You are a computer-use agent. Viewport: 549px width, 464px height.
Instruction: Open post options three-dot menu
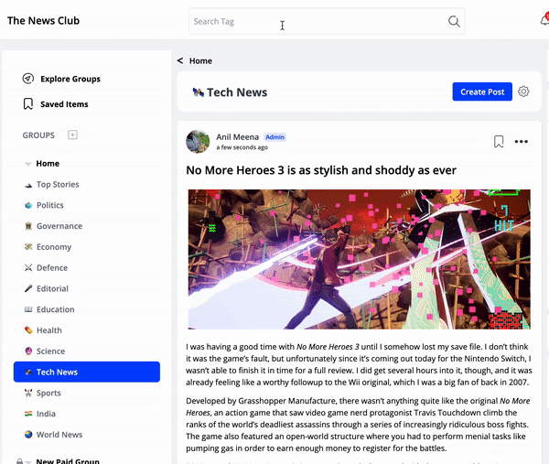coord(521,142)
